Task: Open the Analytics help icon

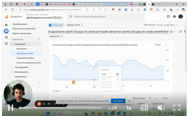Action: coord(174,17)
